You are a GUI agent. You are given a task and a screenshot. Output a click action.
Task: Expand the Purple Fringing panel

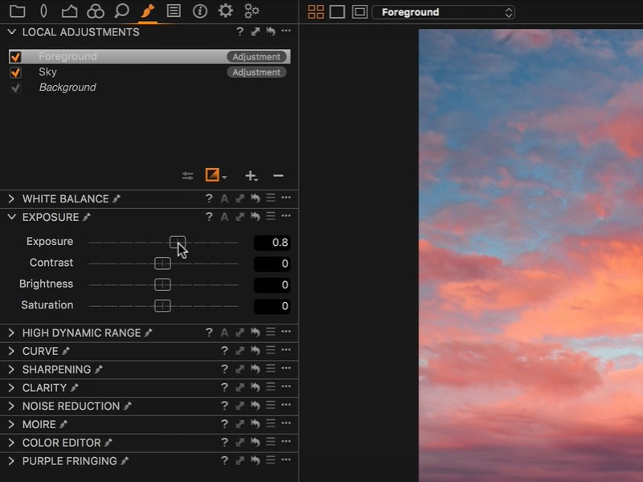pyautogui.click(x=11, y=461)
